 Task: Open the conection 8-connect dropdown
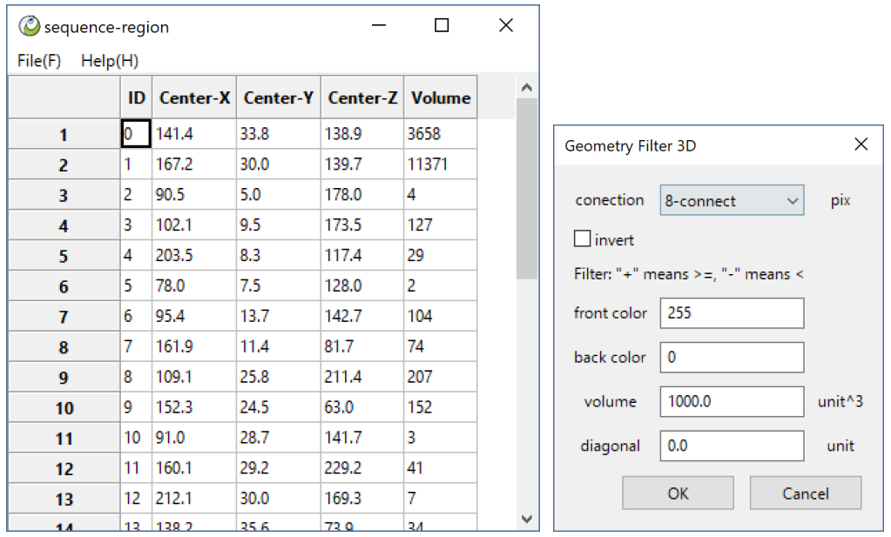coord(732,201)
